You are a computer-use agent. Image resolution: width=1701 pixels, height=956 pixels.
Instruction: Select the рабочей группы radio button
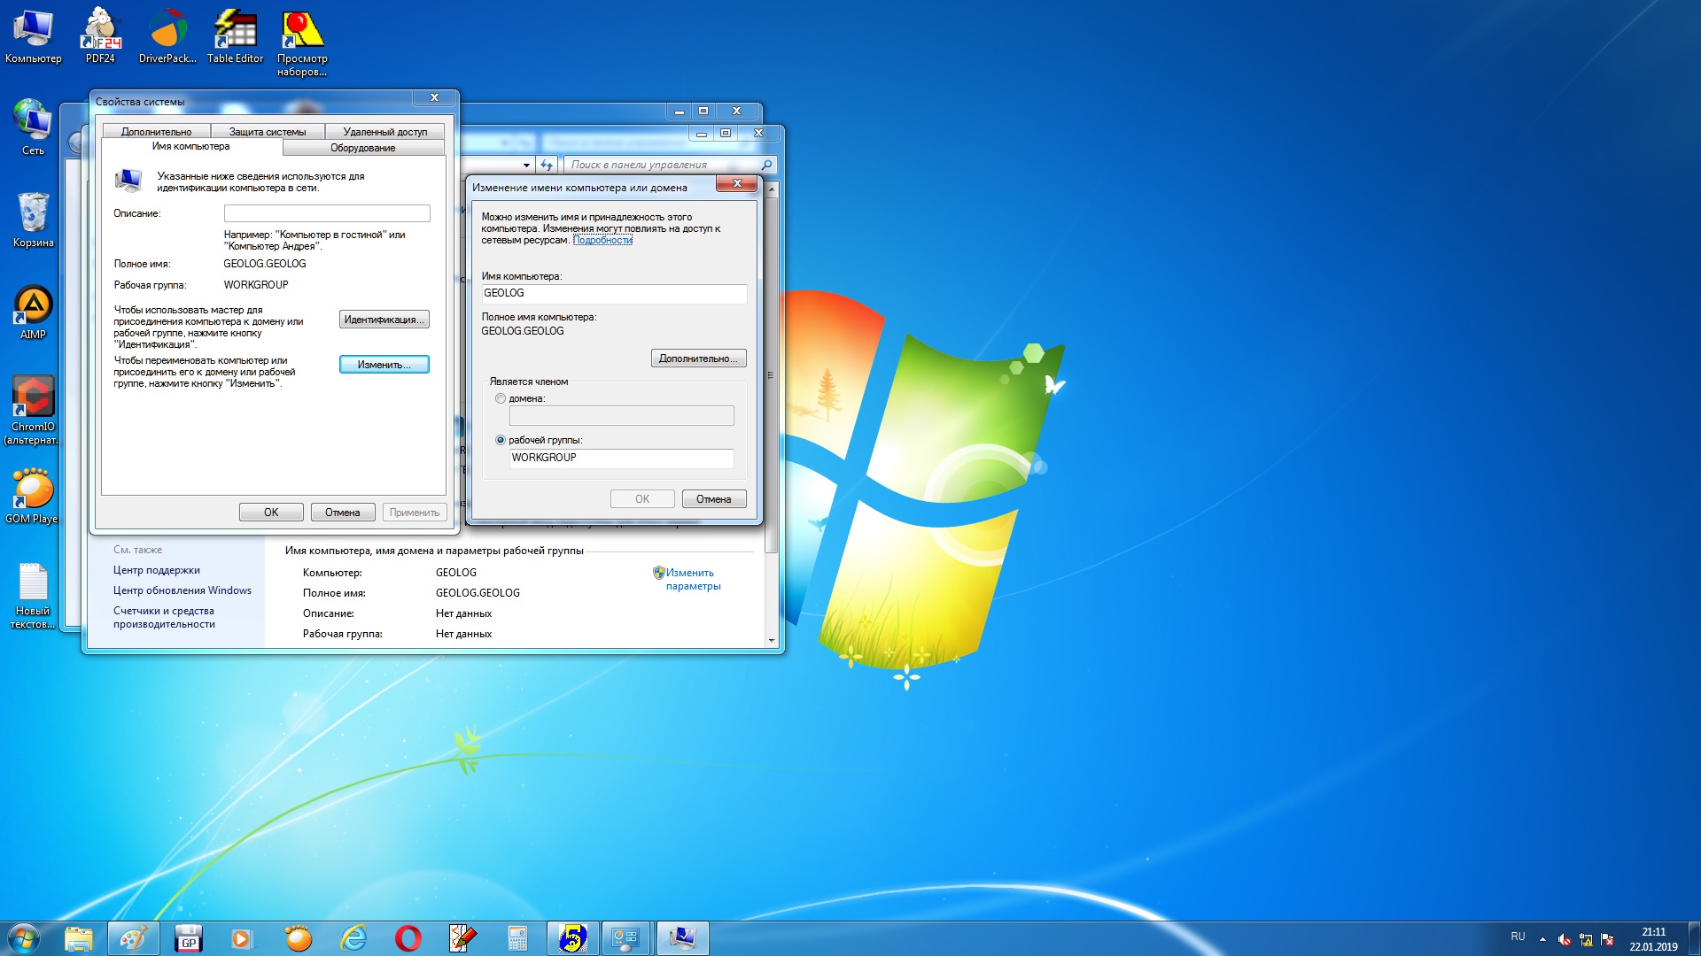pos(501,440)
